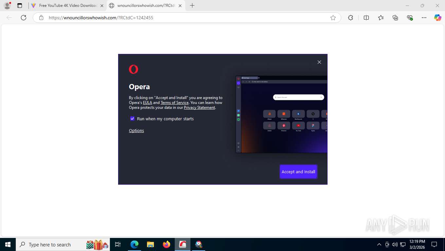The image size is (445, 251).
Task: Open the EULA link
Action: pyautogui.click(x=148, y=103)
